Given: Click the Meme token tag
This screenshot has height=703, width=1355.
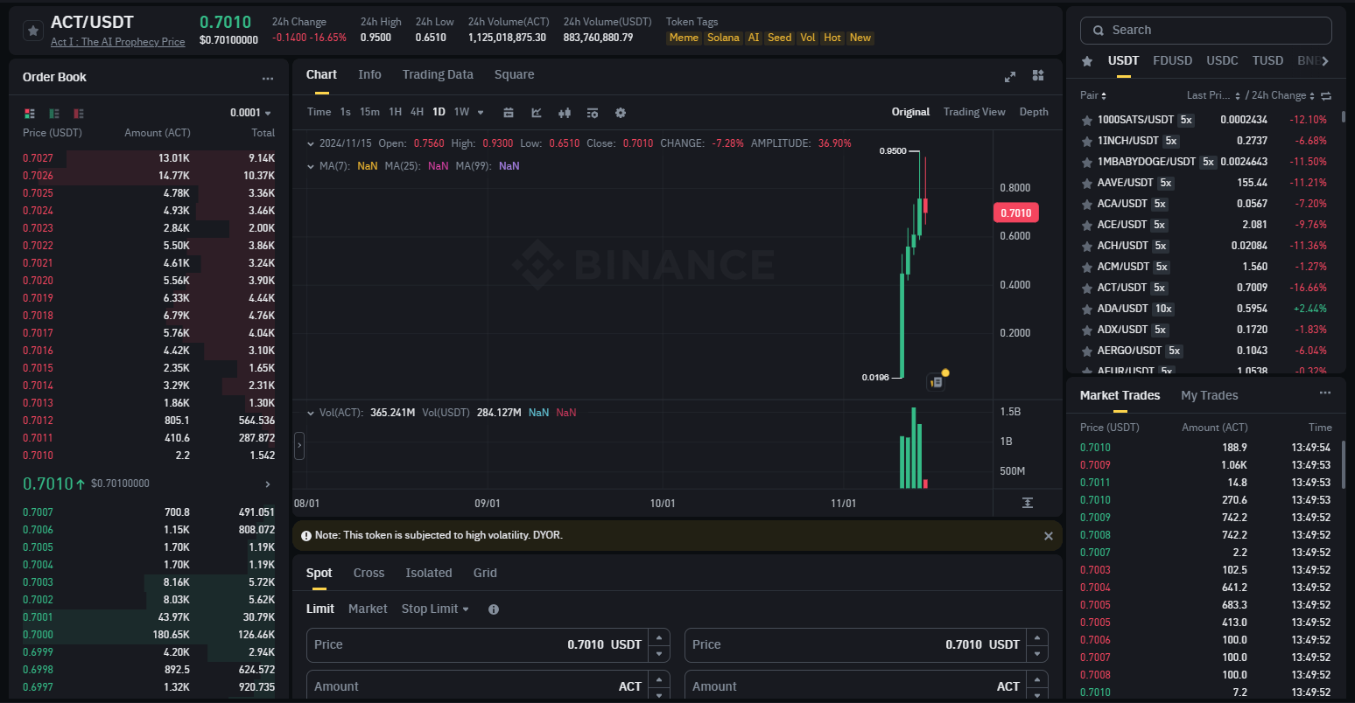Looking at the screenshot, I should point(684,38).
